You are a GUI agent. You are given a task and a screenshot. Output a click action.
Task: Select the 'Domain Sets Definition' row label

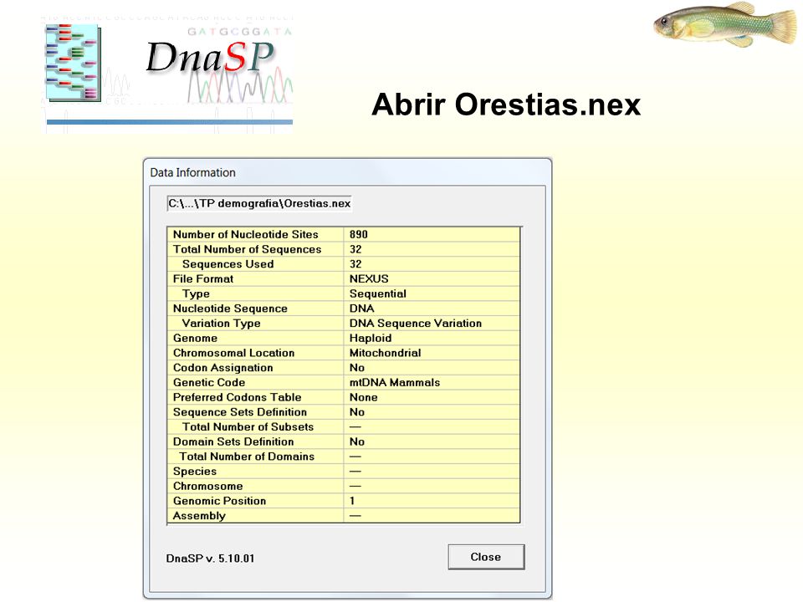[x=233, y=442]
